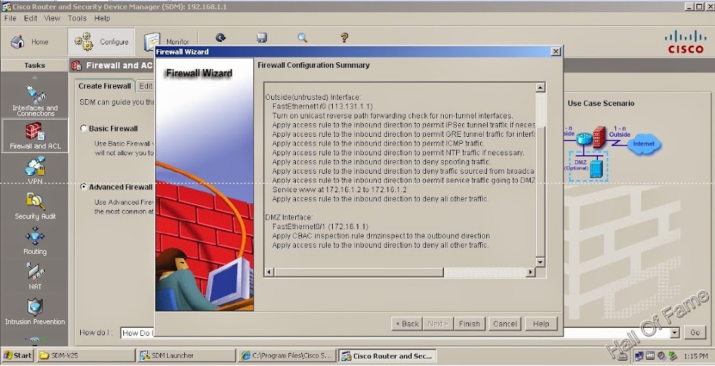The height and width of the screenshot is (366, 715).
Task: Open SDM-V25 folder in taskbar
Action: (x=86, y=356)
